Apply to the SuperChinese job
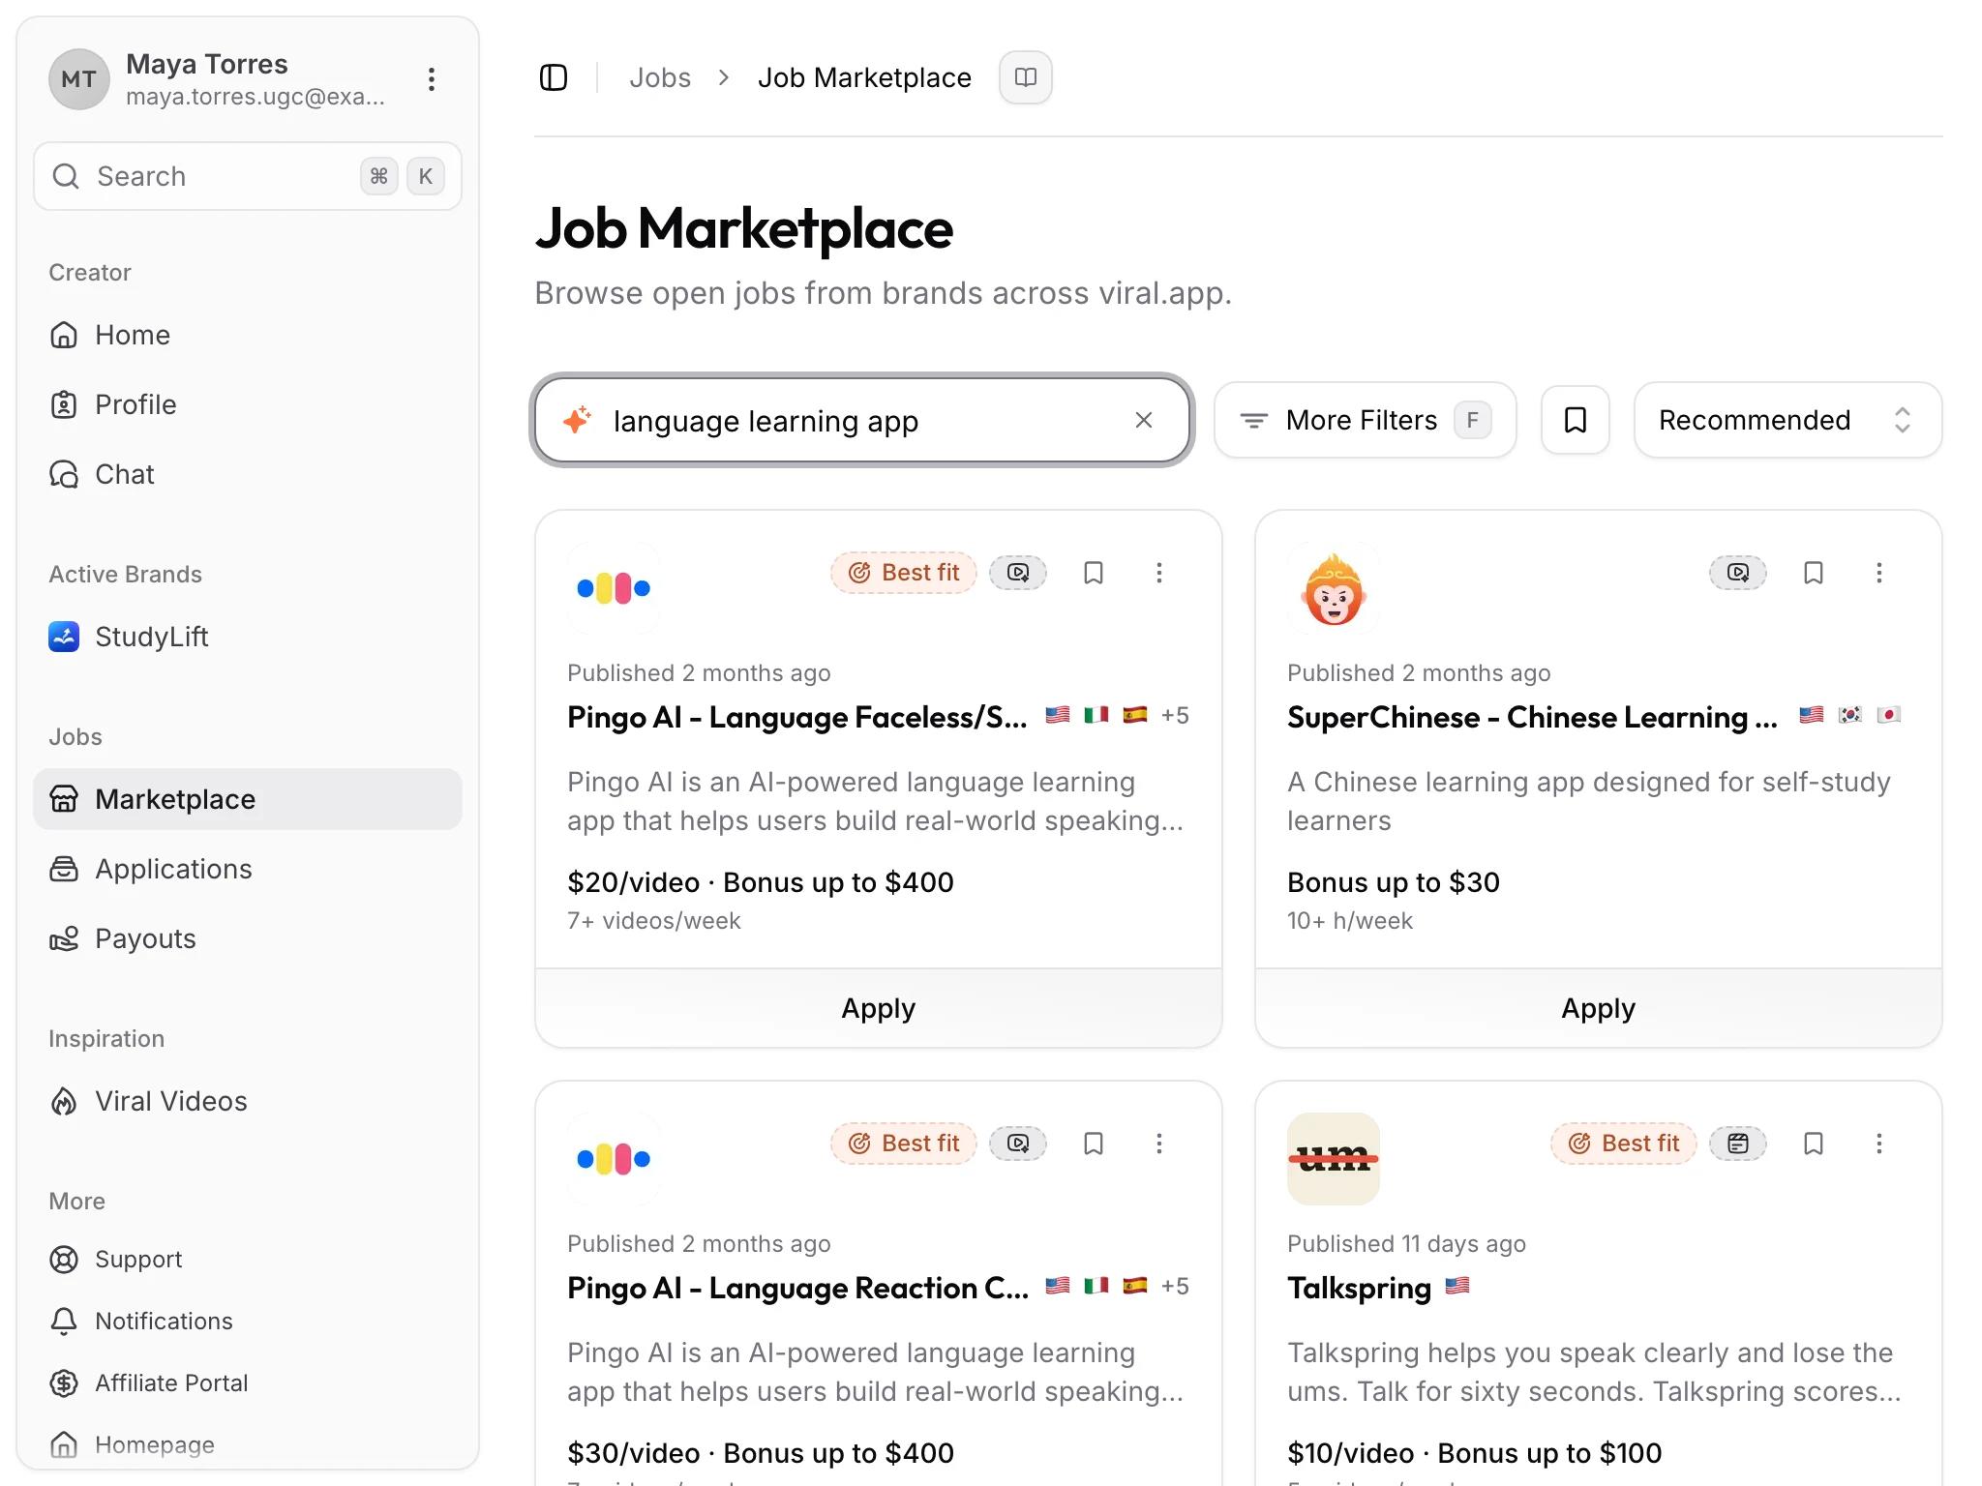The image size is (1982, 1486). point(1599,1008)
